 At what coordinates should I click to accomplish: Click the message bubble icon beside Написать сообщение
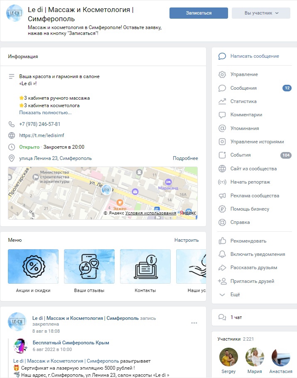click(222, 56)
